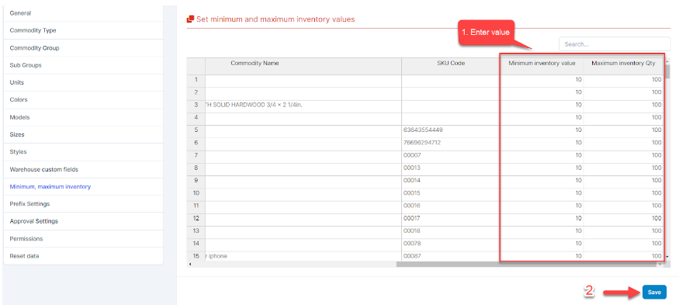
Task: Open the General settings menu item
Action: point(83,13)
